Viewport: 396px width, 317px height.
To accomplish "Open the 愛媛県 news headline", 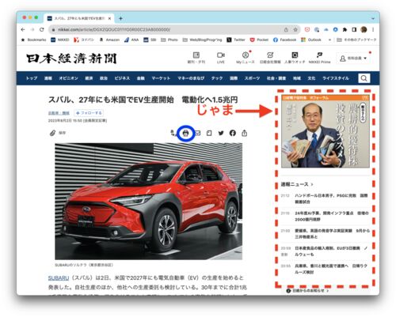I will (332, 234).
